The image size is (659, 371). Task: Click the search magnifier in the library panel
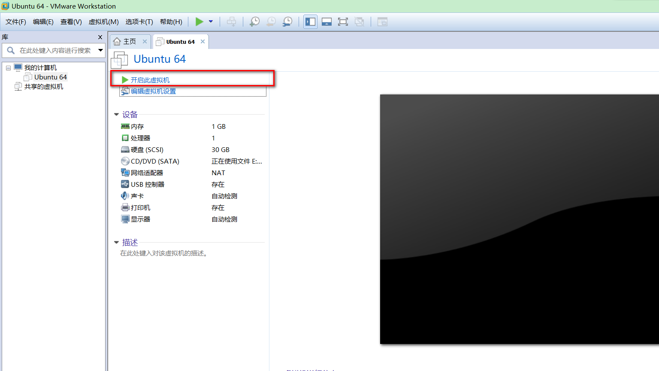(10, 50)
